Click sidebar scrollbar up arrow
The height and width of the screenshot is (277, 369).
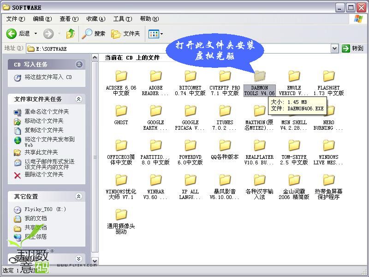click(95, 58)
